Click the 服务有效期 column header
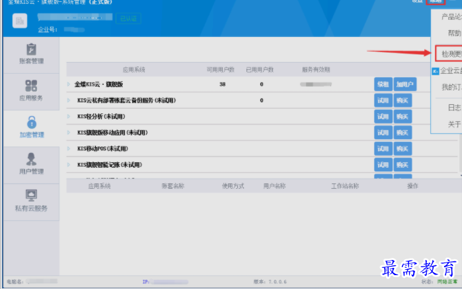 [316, 70]
